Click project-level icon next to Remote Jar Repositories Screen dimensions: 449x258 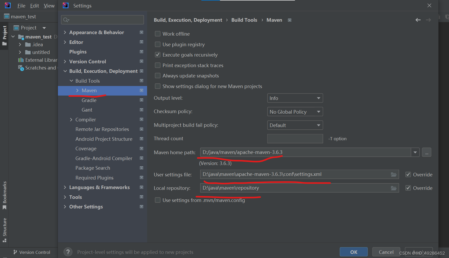142,129
